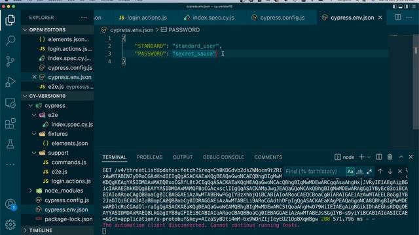Screen dimensions: 419x235
Task: Open elements.json in fixtures folder
Action: coord(69,144)
